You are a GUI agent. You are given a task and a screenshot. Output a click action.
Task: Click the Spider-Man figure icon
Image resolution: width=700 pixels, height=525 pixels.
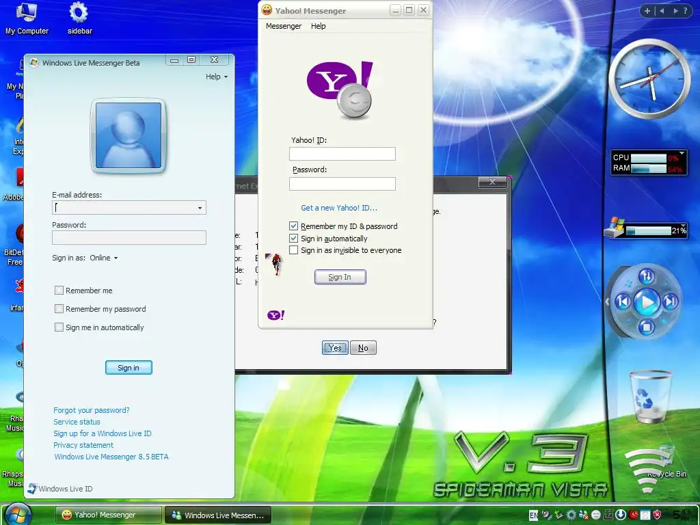pyautogui.click(x=276, y=264)
